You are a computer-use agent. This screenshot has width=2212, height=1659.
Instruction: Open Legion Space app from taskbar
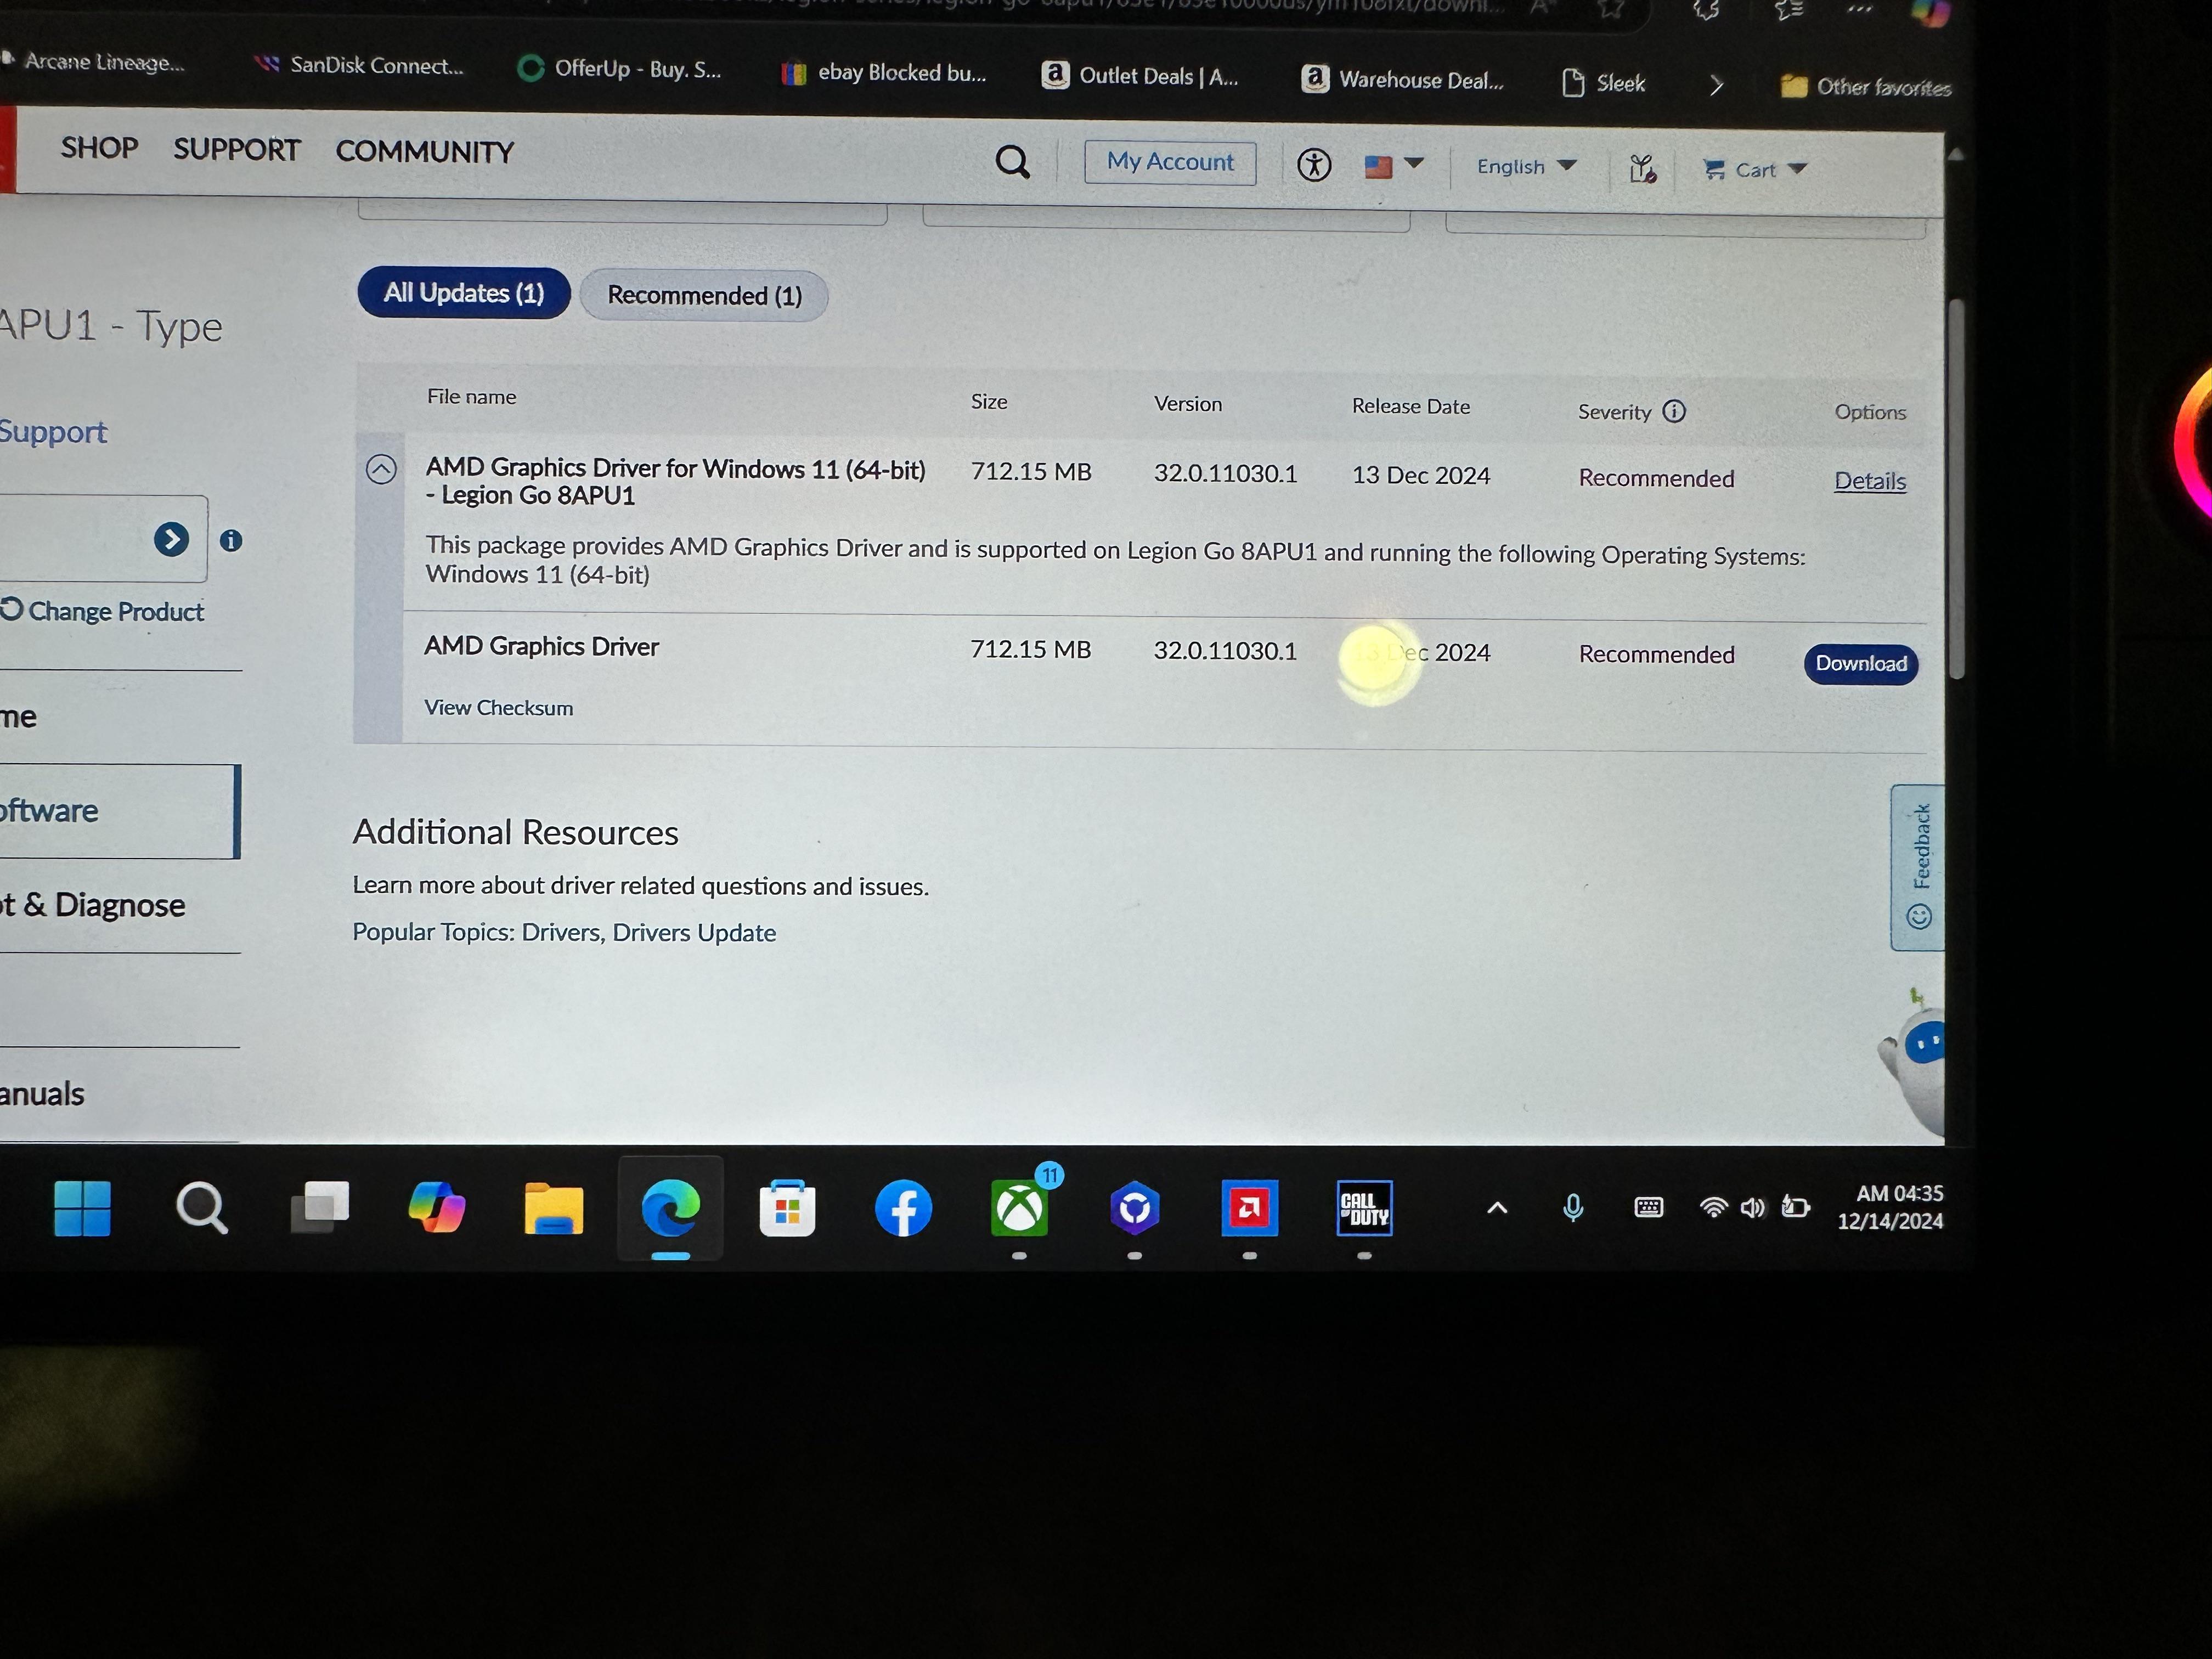tap(1134, 1208)
